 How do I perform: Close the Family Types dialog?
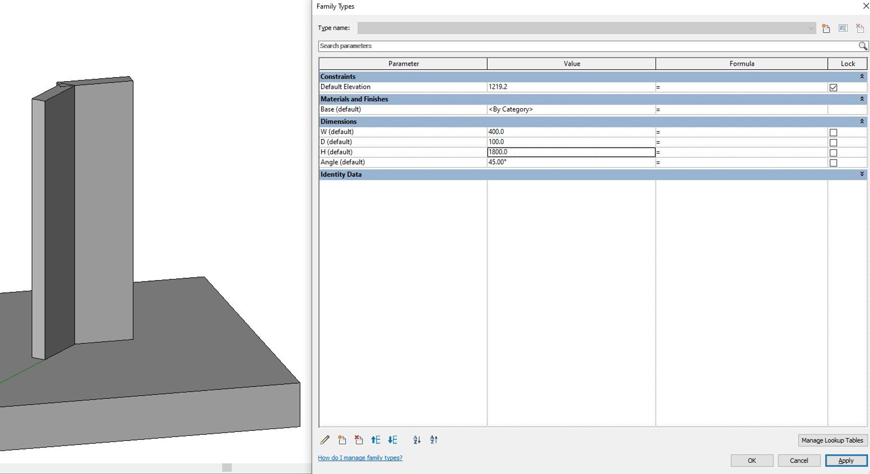pyautogui.click(x=865, y=6)
